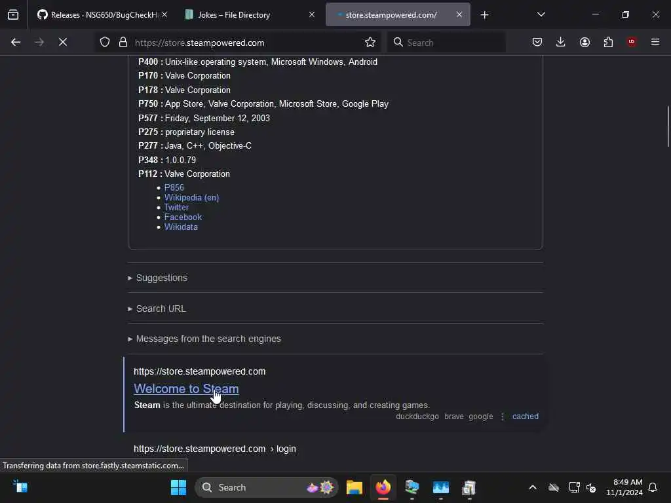This screenshot has height=503, width=671.
Task: Open a new tab with plus button
Action: tap(484, 15)
